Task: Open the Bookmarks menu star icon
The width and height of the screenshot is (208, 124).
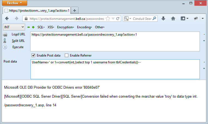Action: pyautogui.click(x=184, y=18)
